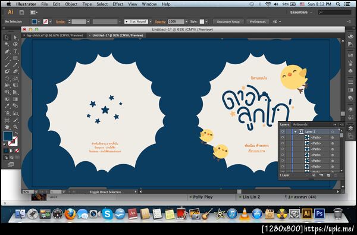Click Change Screen Mode icon in Tools panel
This screenshot has width=357, height=235.
[x=11, y=165]
